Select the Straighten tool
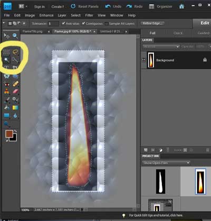This screenshot has height=221, width=211. tap(15, 76)
